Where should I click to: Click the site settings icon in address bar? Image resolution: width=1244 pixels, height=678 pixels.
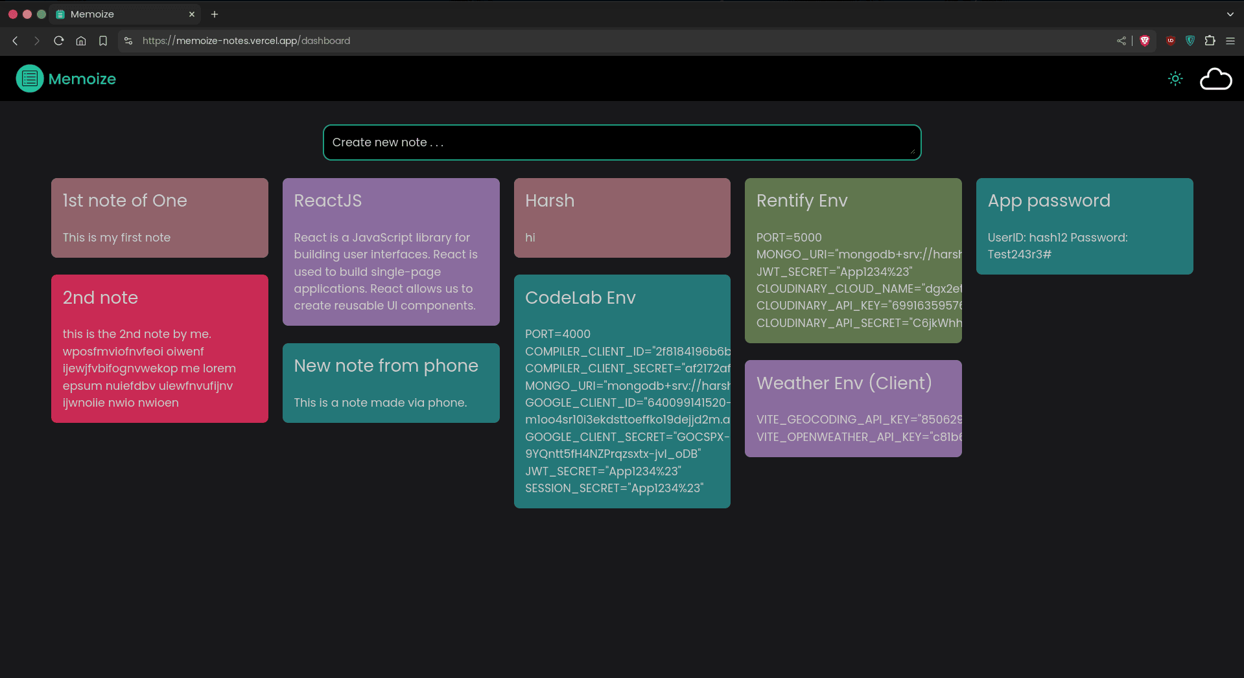128,41
